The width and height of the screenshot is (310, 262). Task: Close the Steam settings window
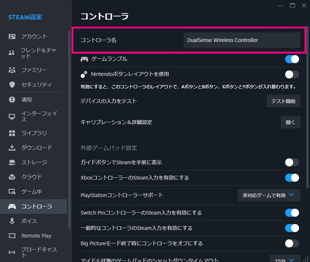[304, 5]
